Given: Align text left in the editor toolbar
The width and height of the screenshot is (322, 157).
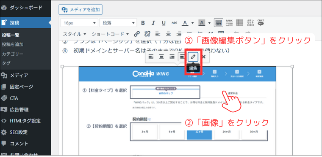Looking at the screenshot, I should (x=158, y=34).
